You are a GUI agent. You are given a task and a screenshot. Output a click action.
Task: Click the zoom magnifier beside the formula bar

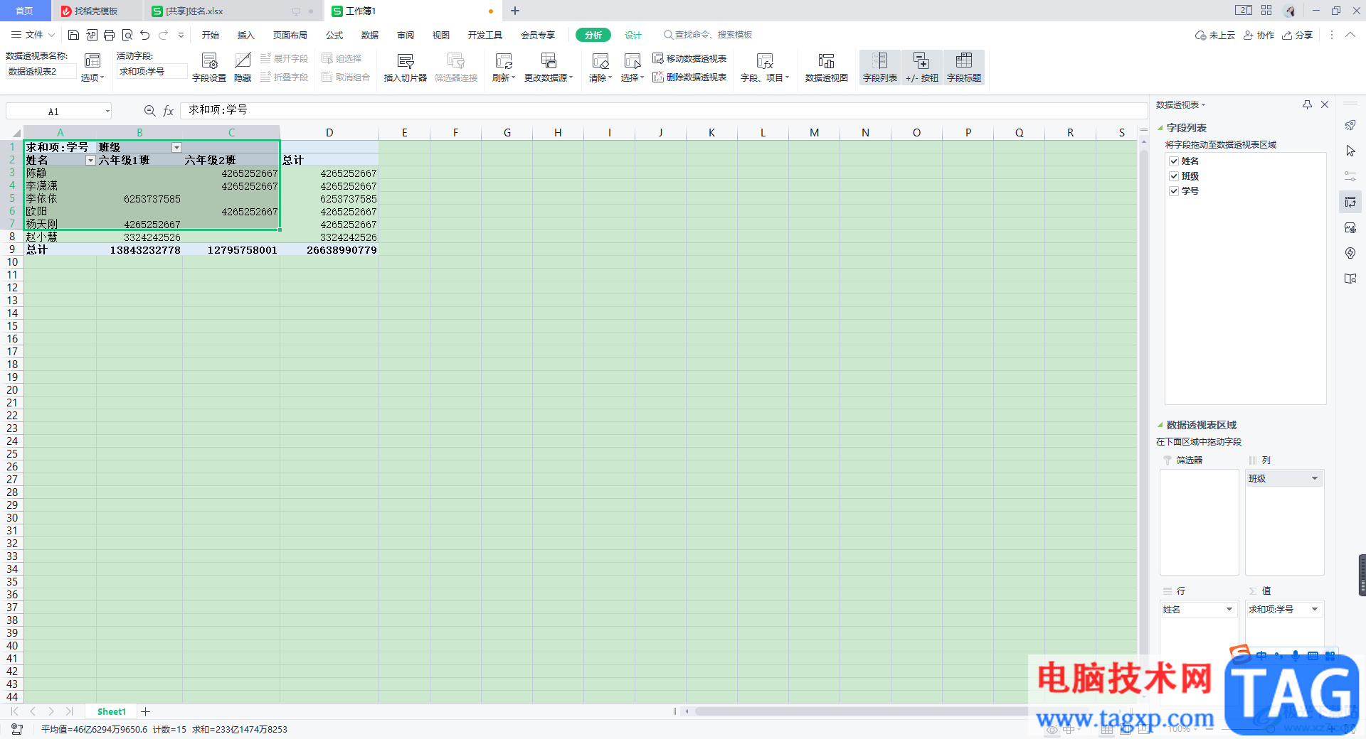click(x=149, y=111)
